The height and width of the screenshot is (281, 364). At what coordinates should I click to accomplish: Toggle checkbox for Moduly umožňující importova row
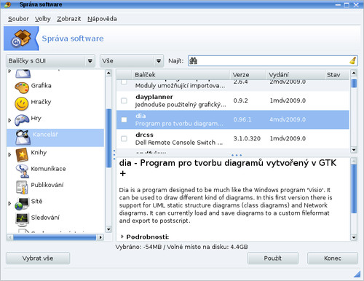tap(124, 82)
